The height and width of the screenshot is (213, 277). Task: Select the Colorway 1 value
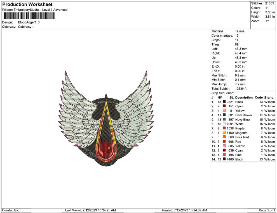(x=26, y=27)
